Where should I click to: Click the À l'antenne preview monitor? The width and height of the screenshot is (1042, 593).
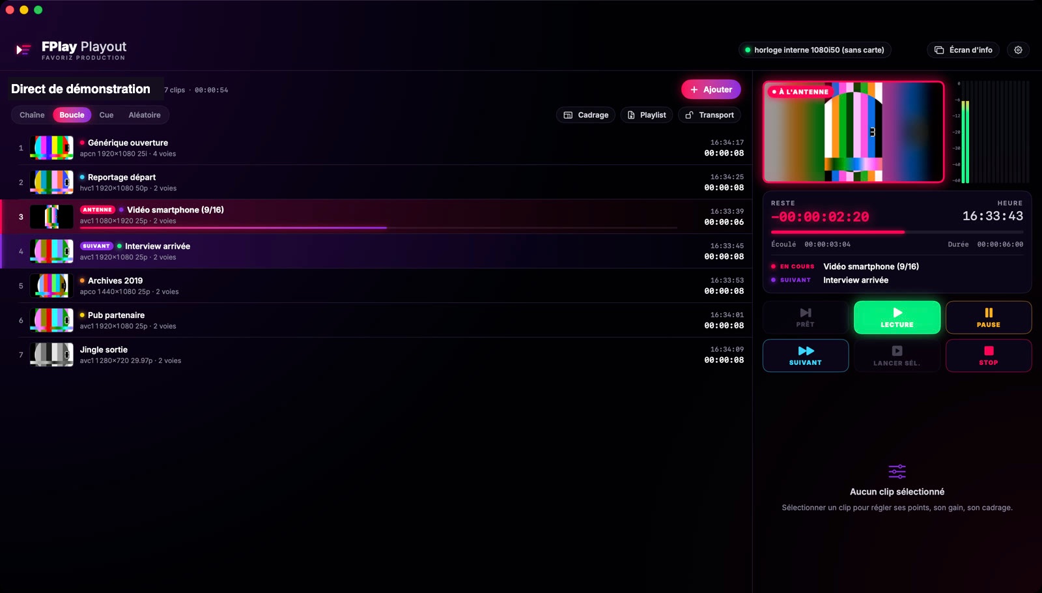[853, 132]
